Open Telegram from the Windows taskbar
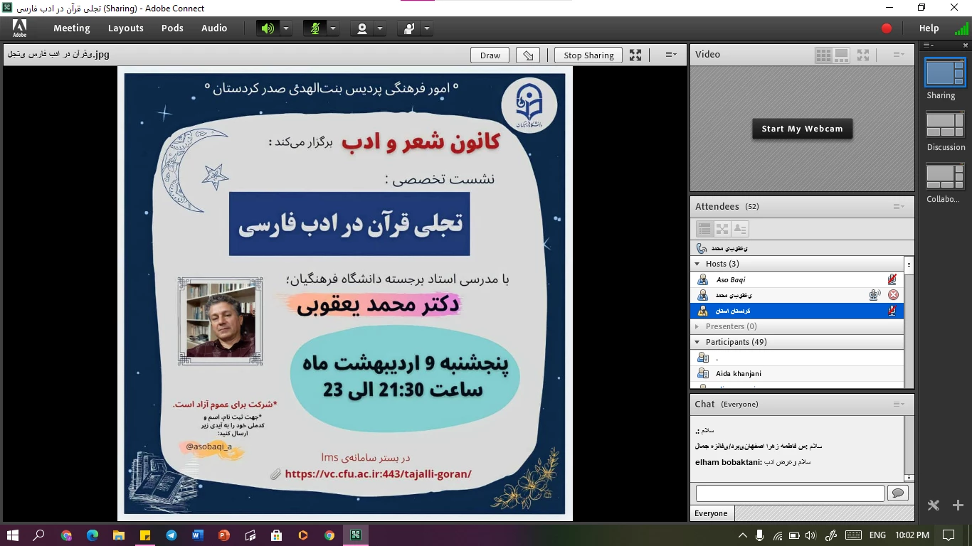972x546 pixels. point(171,535)
